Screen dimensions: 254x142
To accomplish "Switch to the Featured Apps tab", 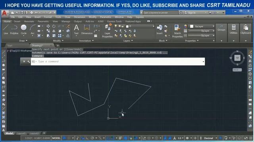I will [133, 21].
